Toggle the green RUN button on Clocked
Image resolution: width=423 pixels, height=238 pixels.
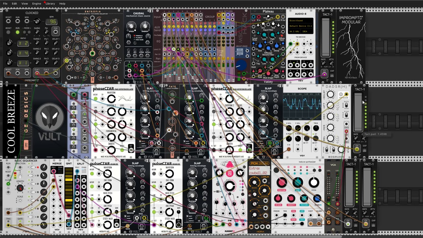[18, 32]
